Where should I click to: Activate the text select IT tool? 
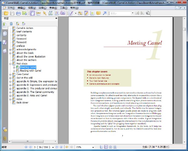[x=57, y=13]
